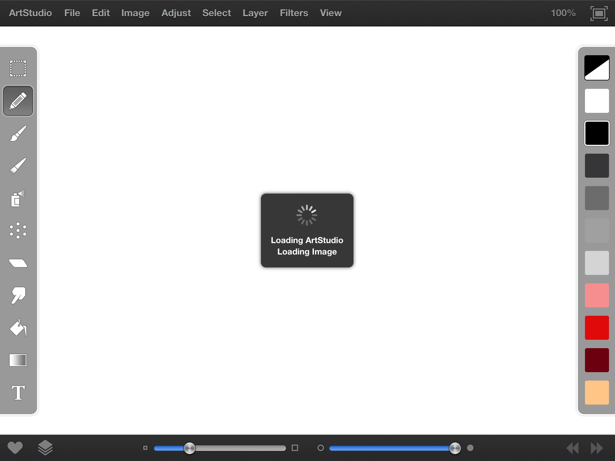Pick the bright red color swatch
615x461 pixels.
point(597,328)
